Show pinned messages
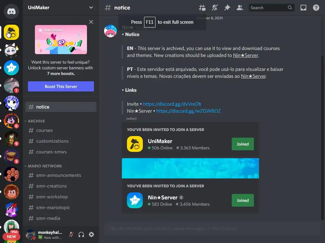325x243 pixels. (227, 8)
